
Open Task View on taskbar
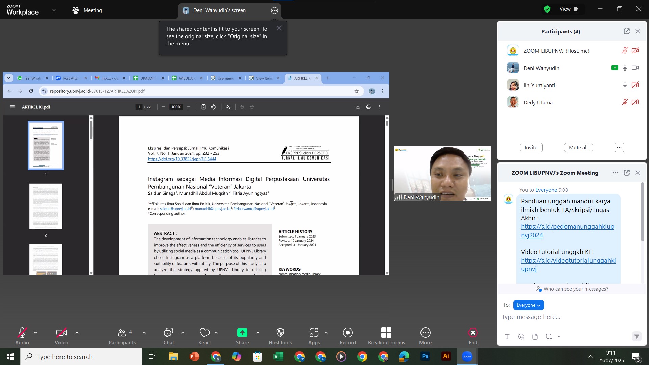point(152,357)
